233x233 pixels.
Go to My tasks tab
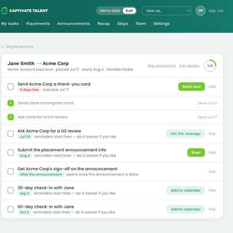(x=10, y=23)
